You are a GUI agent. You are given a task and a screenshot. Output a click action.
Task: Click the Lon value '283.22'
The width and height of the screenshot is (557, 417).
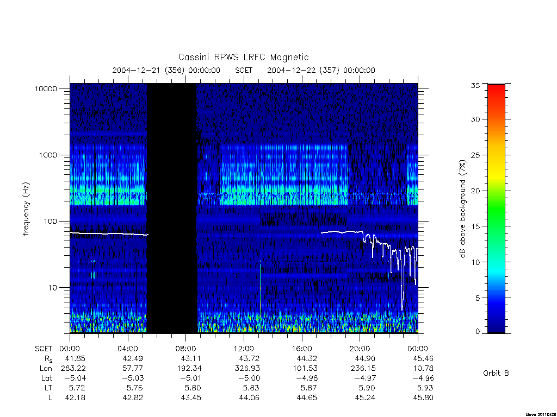(x=73, y=369)
